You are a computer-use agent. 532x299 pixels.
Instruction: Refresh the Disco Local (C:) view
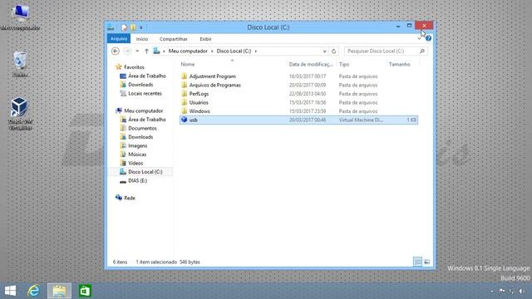333,51
